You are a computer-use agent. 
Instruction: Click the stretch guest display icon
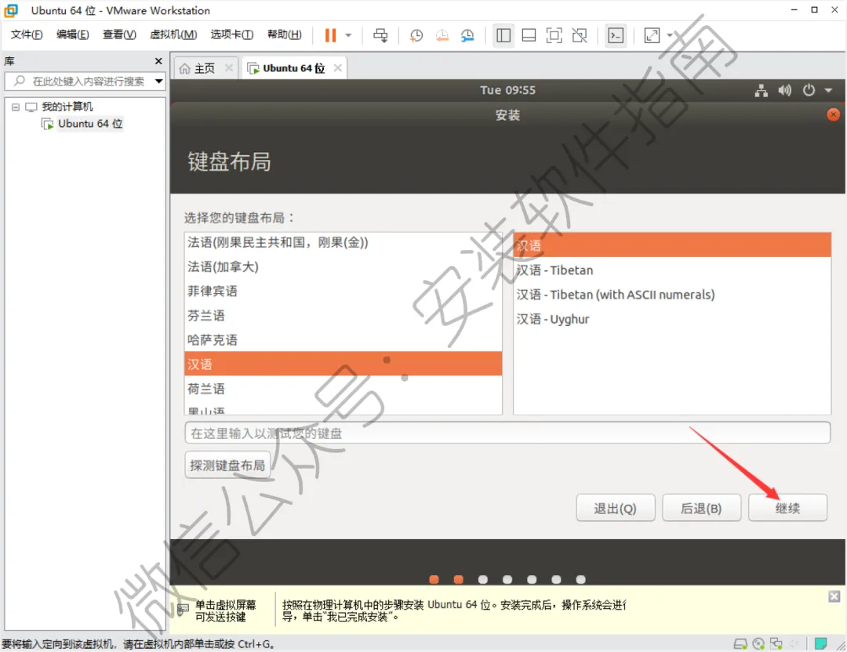pos(652,35)
